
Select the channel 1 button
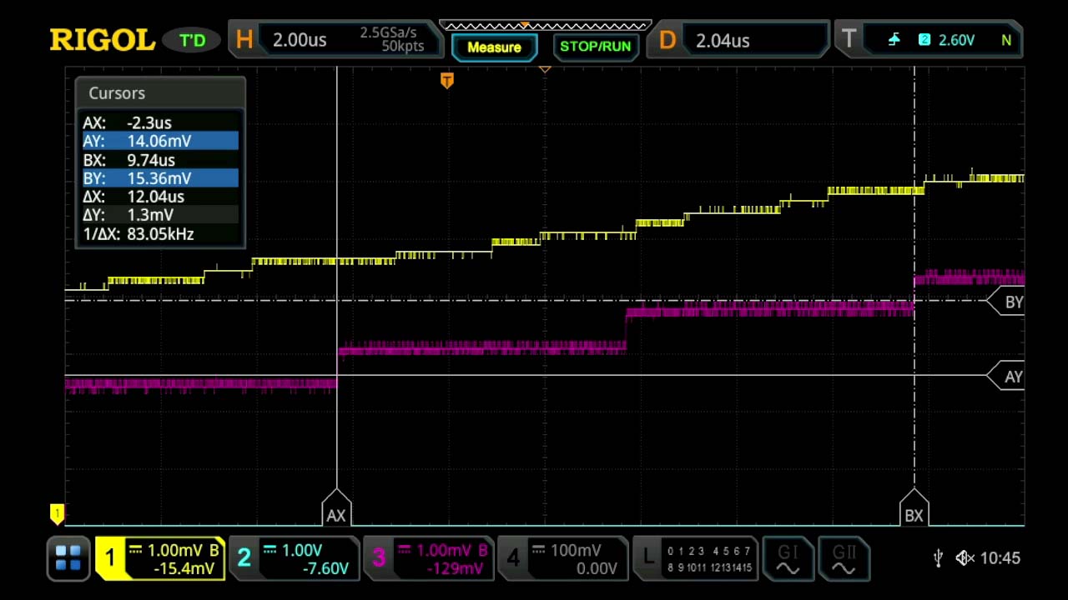pos(110,558)
